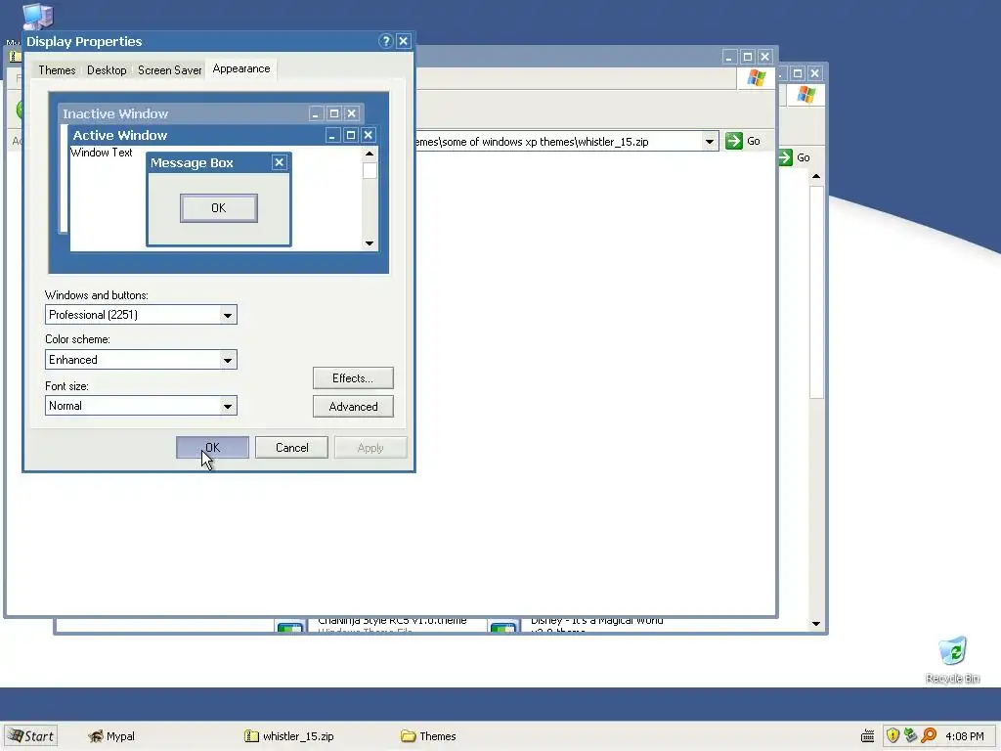The image size is (1001, 751).
Task: Click the ChaNinja Style theme file icon
Action: click(x=289, y=627)
